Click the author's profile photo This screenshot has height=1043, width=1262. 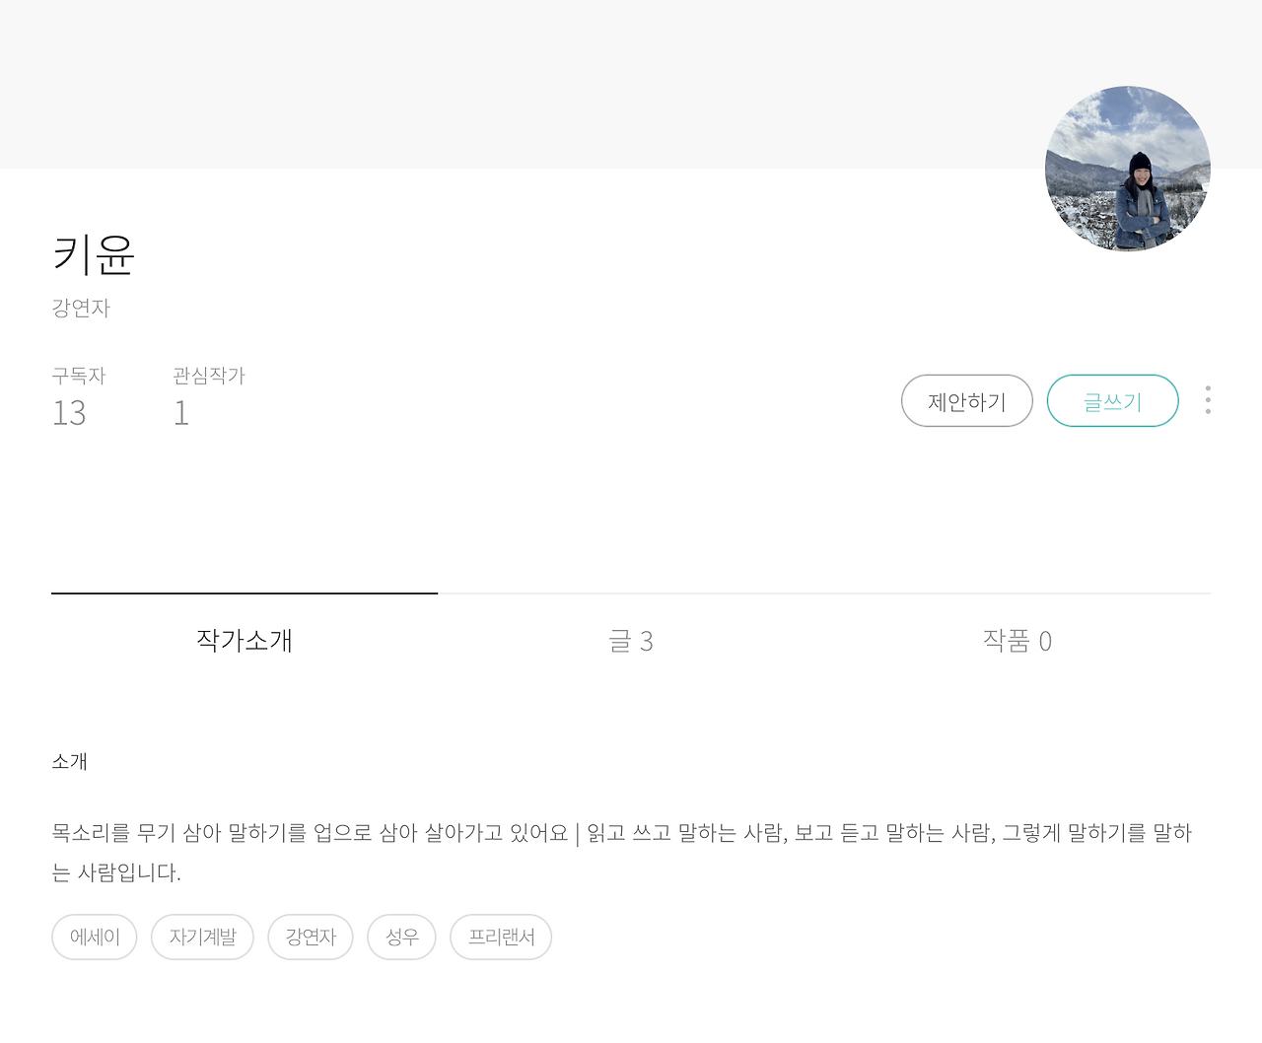coord(1127,169)
